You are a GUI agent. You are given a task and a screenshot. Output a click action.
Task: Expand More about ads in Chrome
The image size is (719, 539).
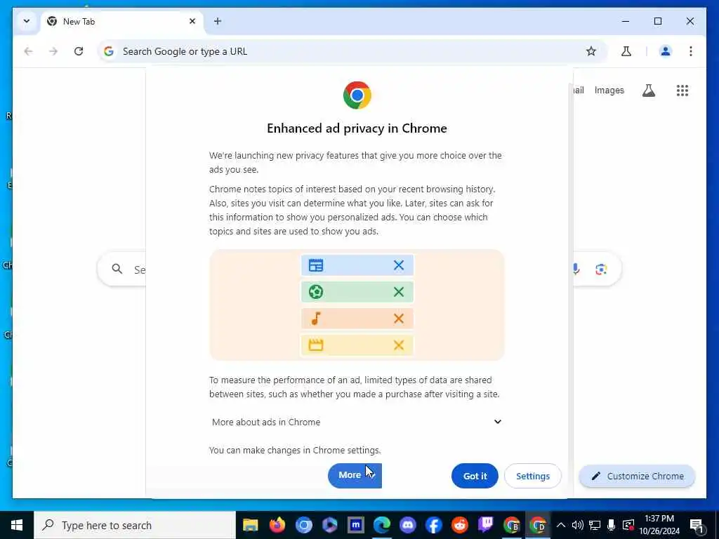click(x=357, y=422)
